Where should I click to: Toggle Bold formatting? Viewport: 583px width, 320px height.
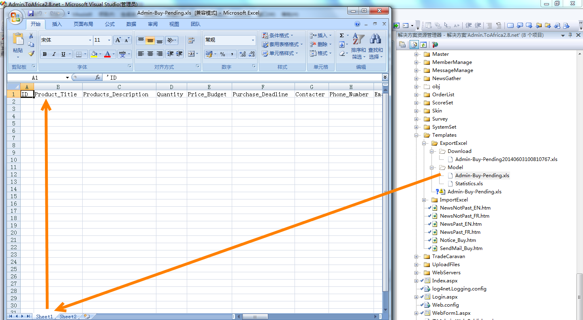coord(45,54)
